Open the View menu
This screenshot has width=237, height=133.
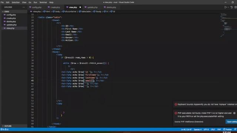click(24, 3)
